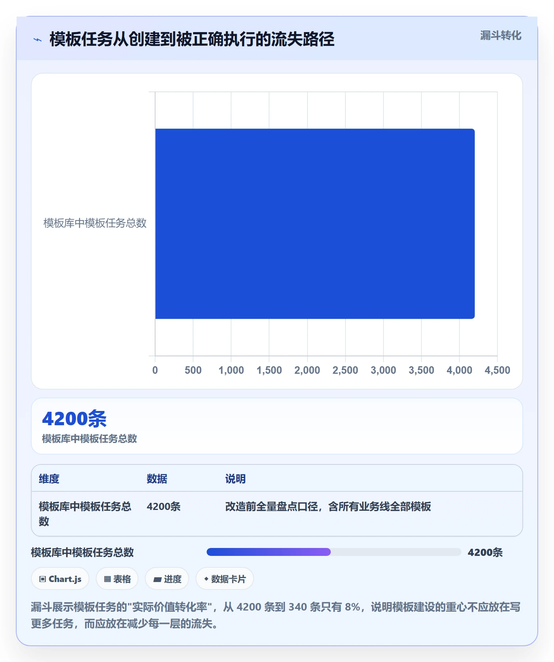Click the 维度 column header

coord(49,479)
